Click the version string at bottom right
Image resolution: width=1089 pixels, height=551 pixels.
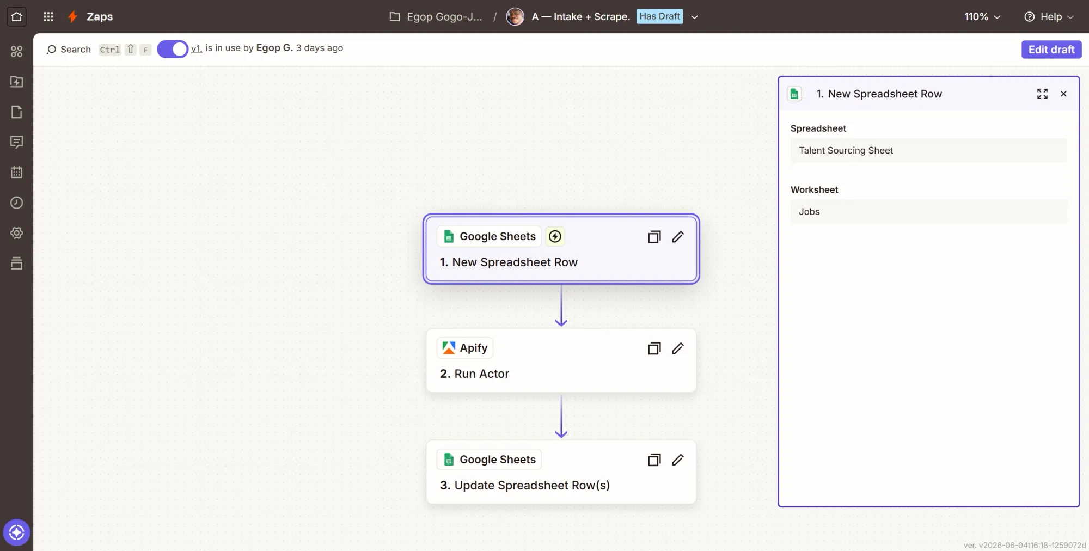click(x=1024, y=545)
